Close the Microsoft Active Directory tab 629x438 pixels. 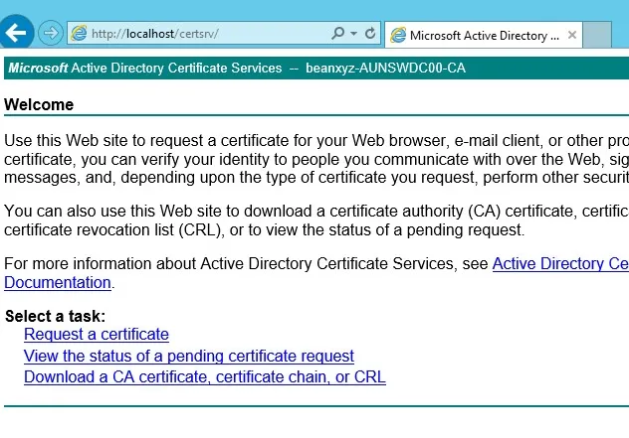tap(572, 35)
